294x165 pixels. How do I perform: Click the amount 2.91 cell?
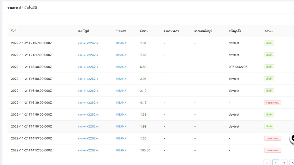(143, 79)
